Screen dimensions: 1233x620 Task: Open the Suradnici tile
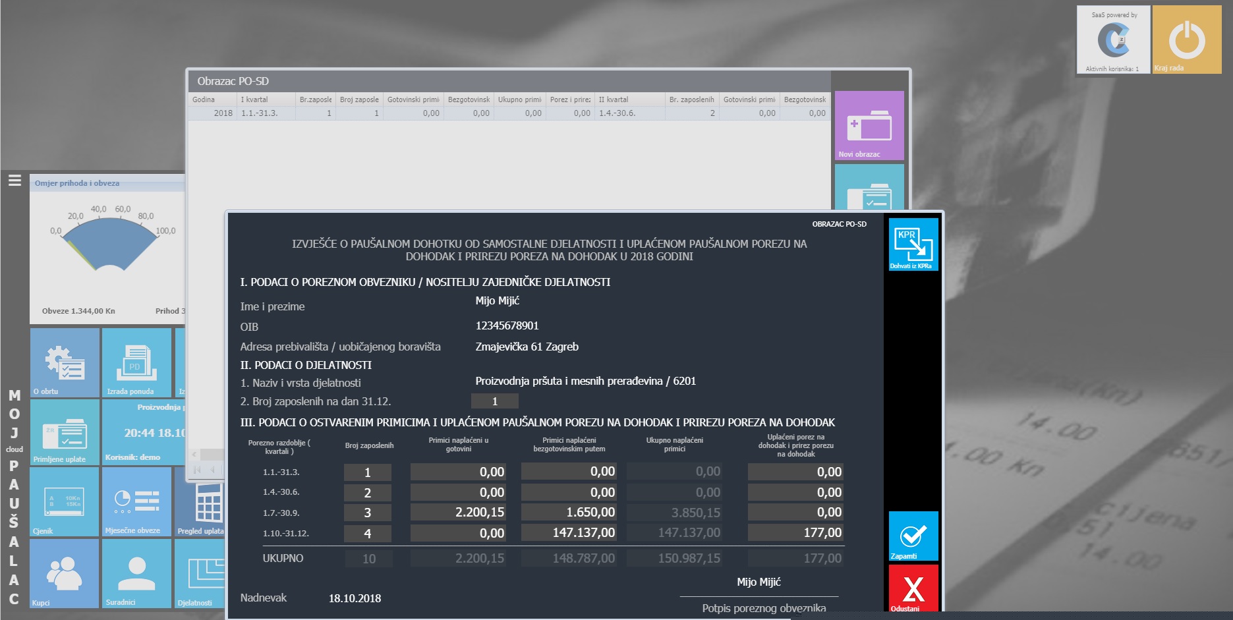(137, 573)
